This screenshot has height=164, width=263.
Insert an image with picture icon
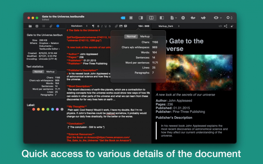coord(121,26)
